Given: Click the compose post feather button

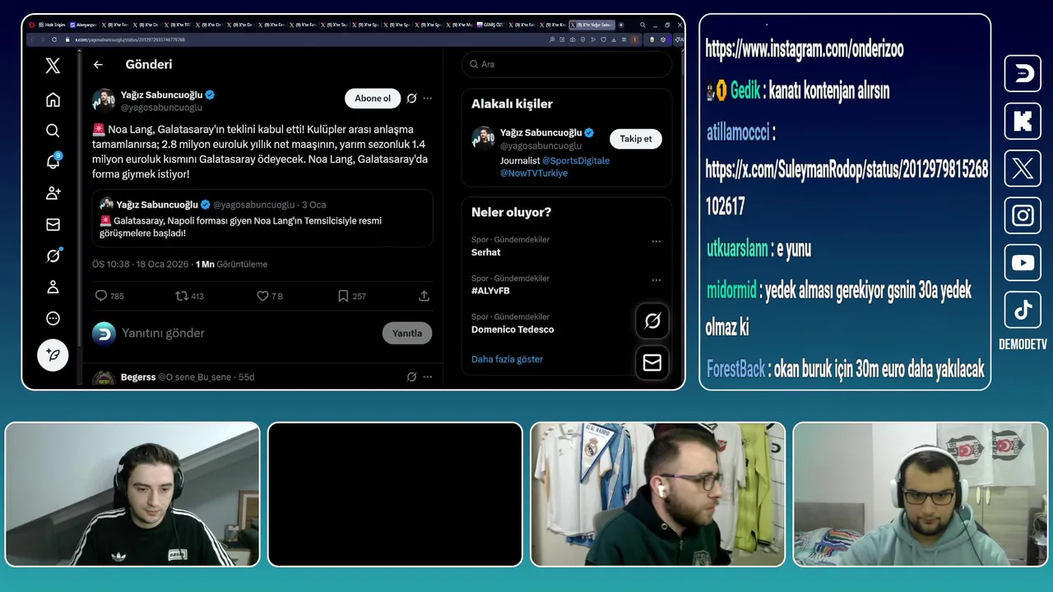Looking at the screenshot, I should click(53, 355).
